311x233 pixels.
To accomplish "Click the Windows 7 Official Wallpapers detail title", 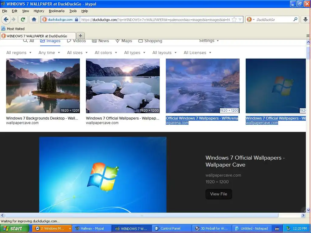I will click(x=245, y=161).
